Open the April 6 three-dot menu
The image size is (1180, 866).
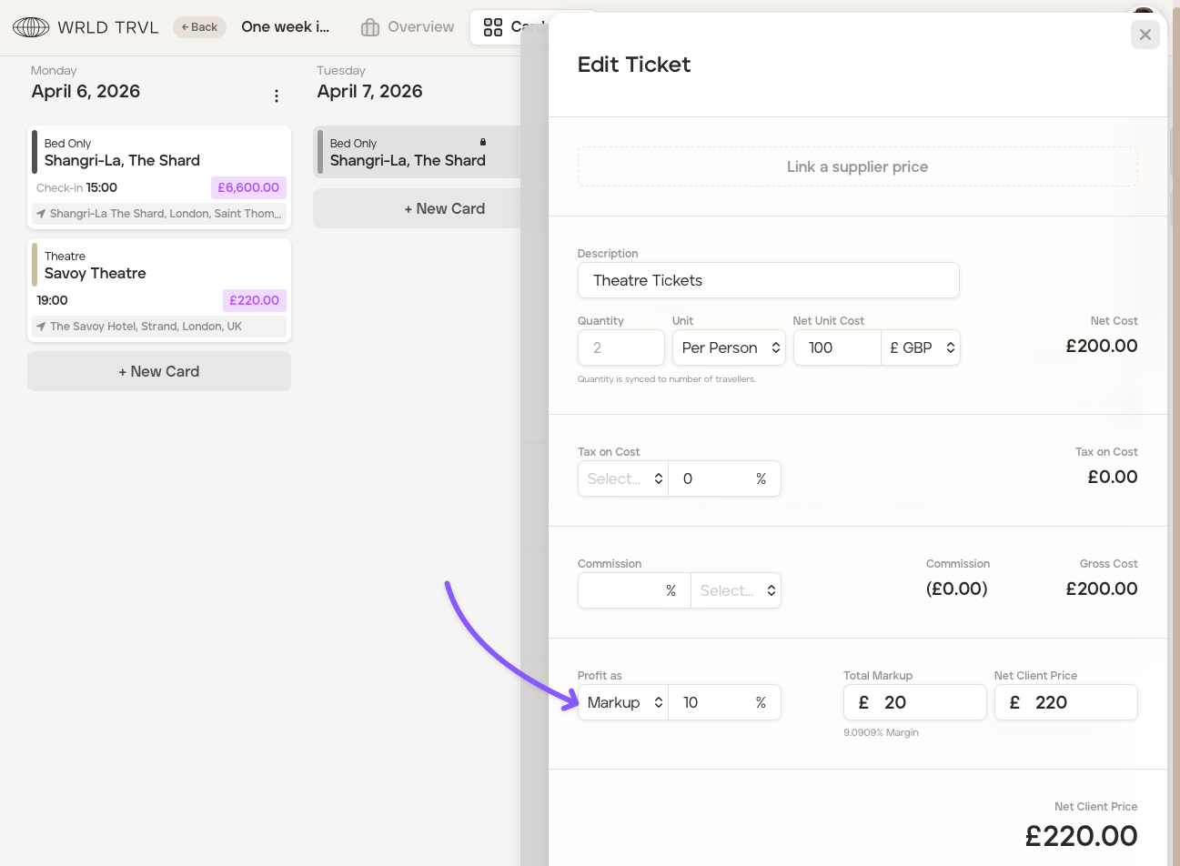click(277, 96)
